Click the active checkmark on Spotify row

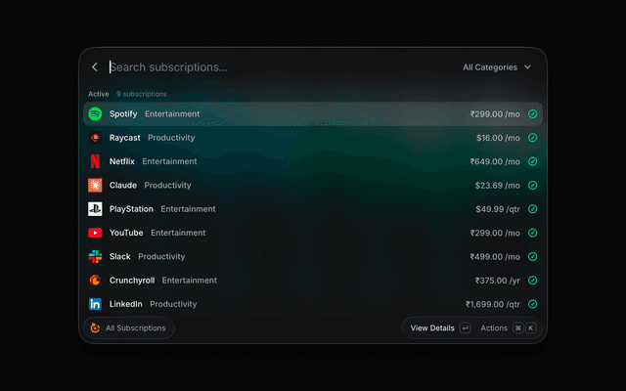pyautogui.click(x=532, y=114)
